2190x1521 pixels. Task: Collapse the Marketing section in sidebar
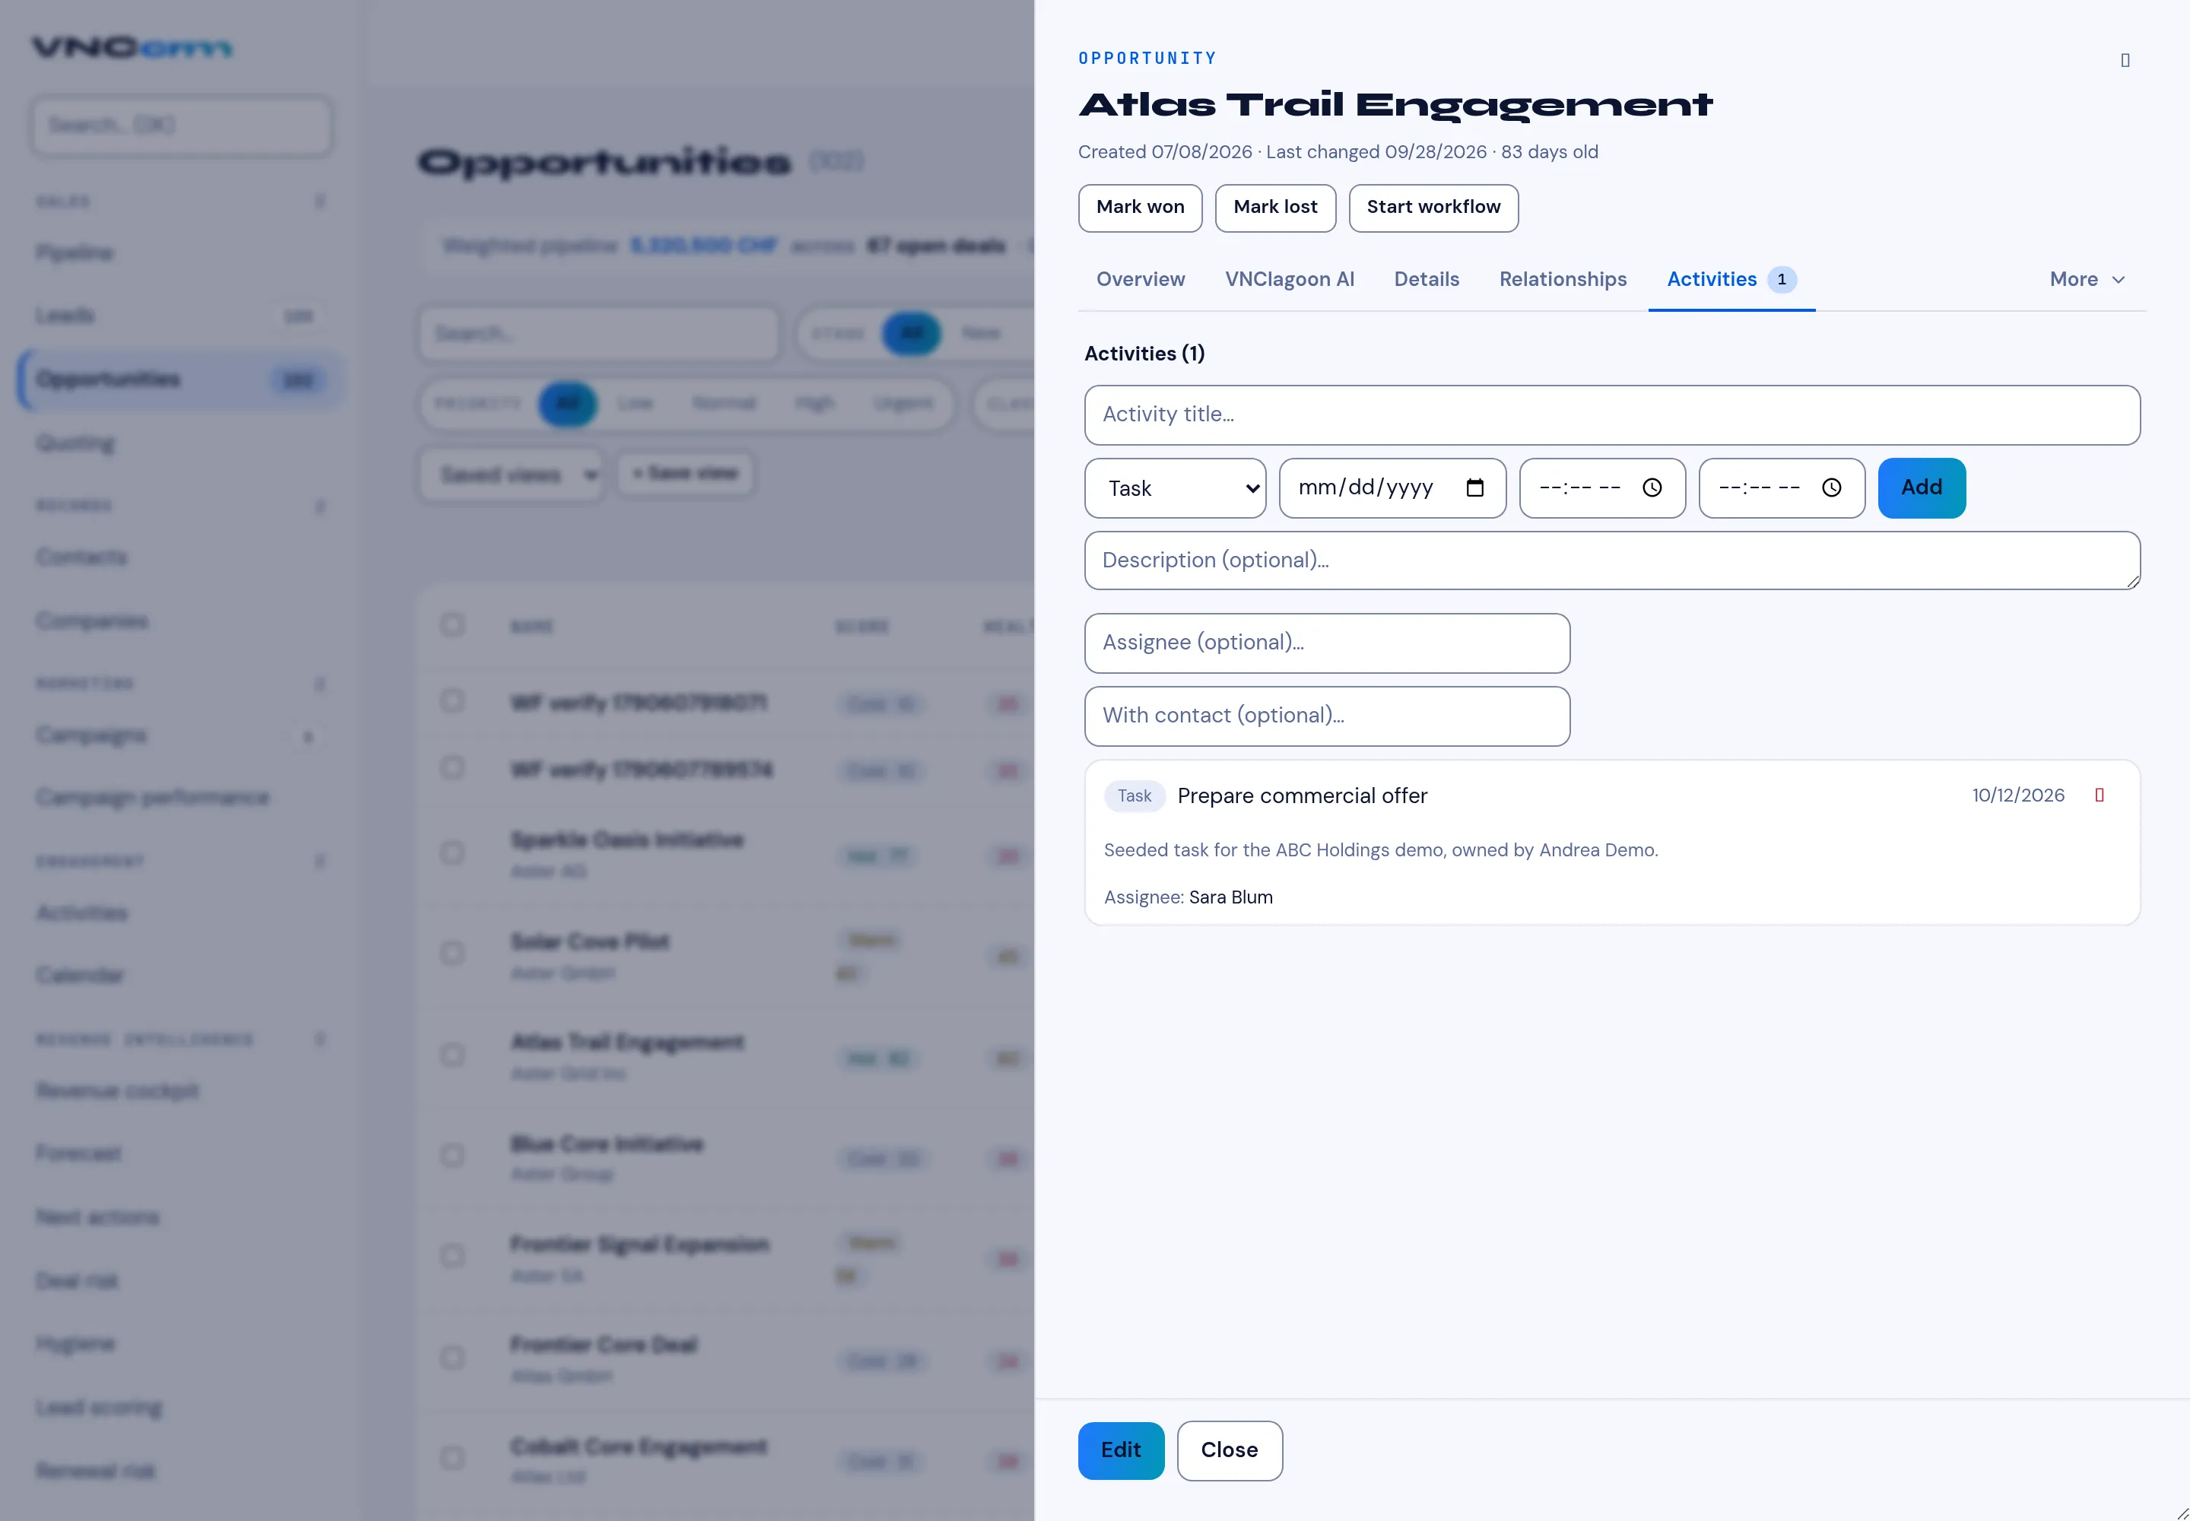tap(320, 684)
